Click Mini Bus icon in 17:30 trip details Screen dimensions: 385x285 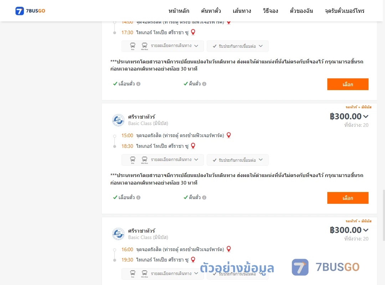click(x=145, y=46)
